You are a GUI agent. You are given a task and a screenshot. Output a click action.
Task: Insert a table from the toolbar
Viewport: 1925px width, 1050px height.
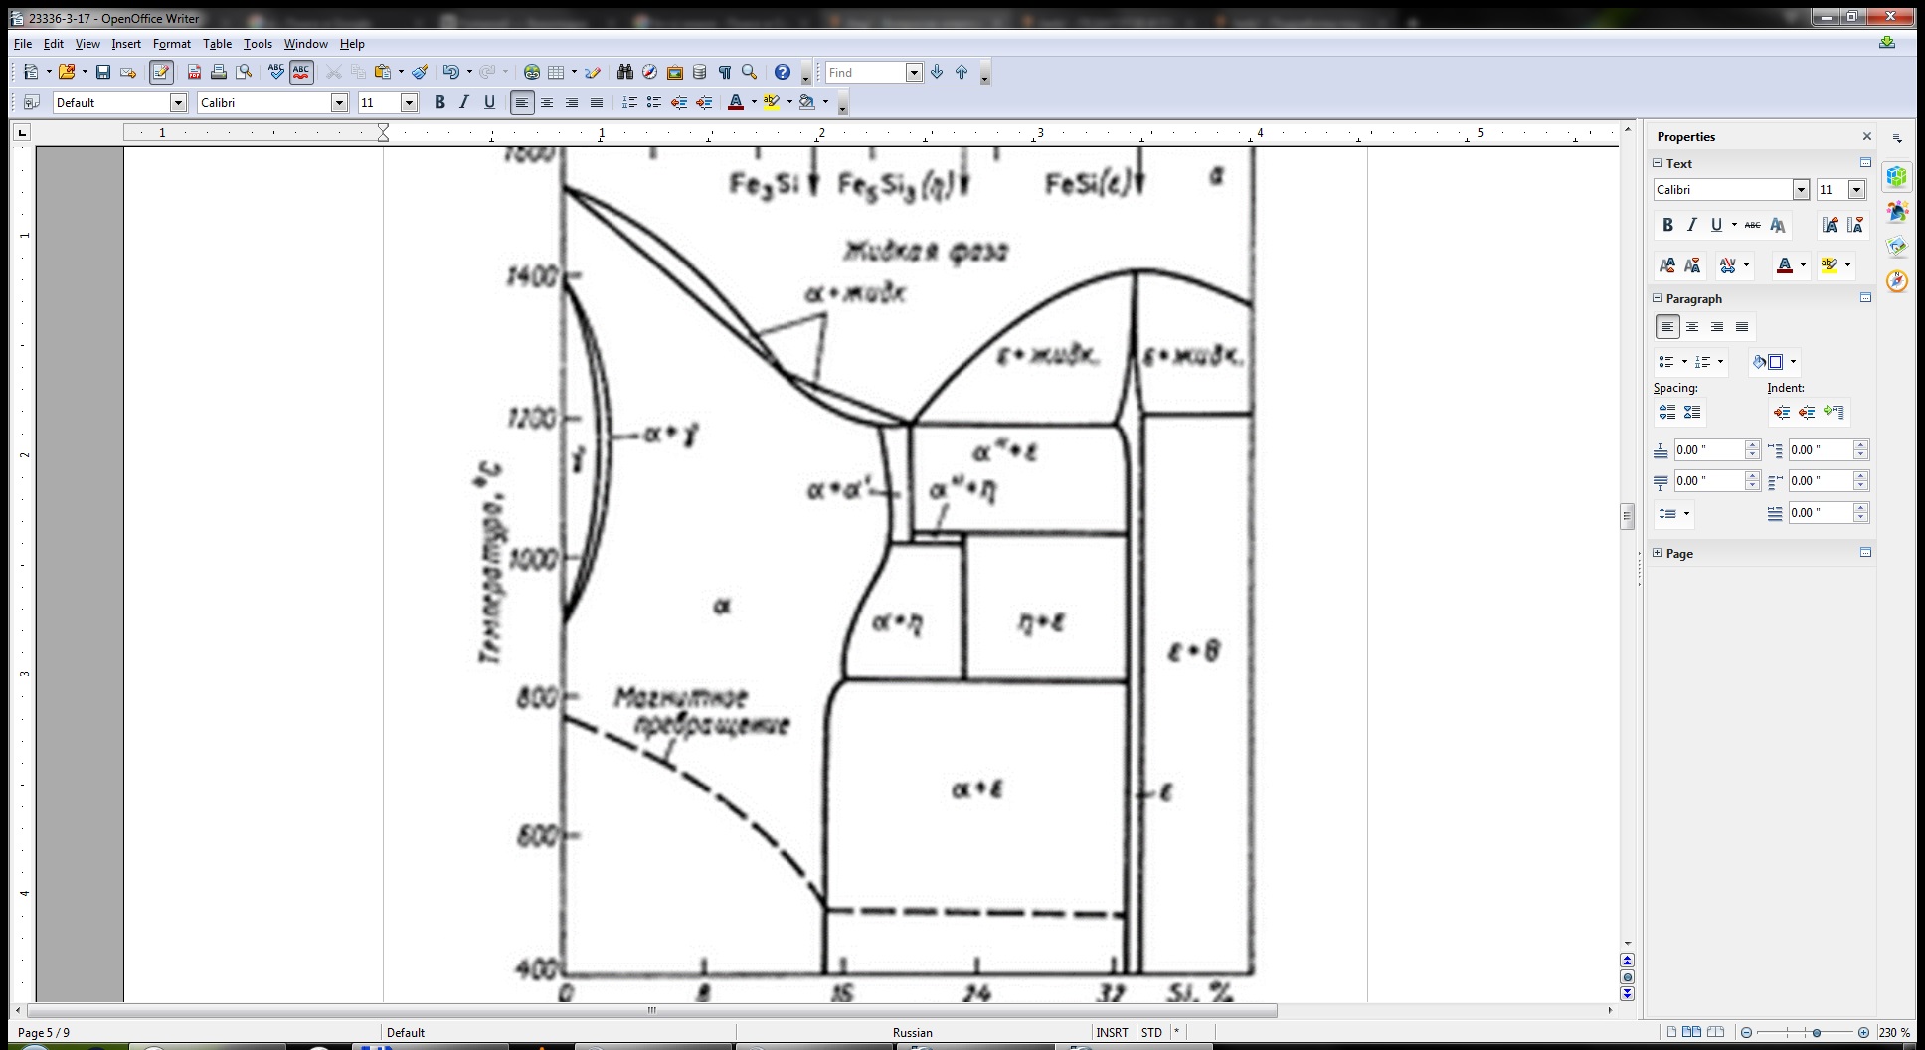557,72
